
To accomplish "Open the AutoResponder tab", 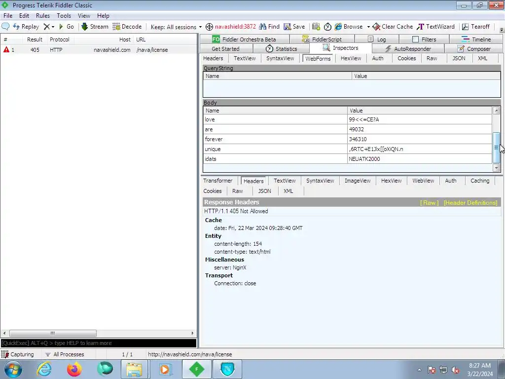I will tap(408, 49).
